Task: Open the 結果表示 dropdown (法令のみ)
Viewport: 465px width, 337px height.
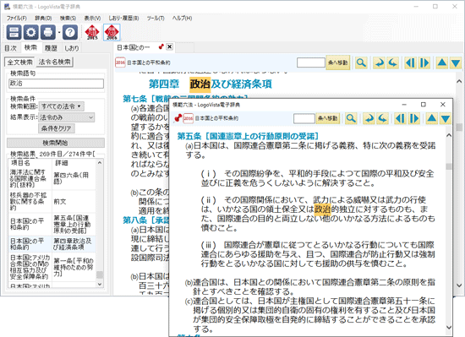Action: click(x=67, y=117)
